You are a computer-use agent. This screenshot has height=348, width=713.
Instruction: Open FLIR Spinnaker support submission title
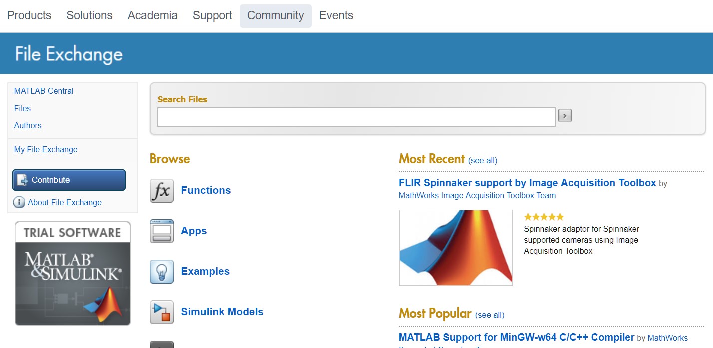(x=527, y=183)
